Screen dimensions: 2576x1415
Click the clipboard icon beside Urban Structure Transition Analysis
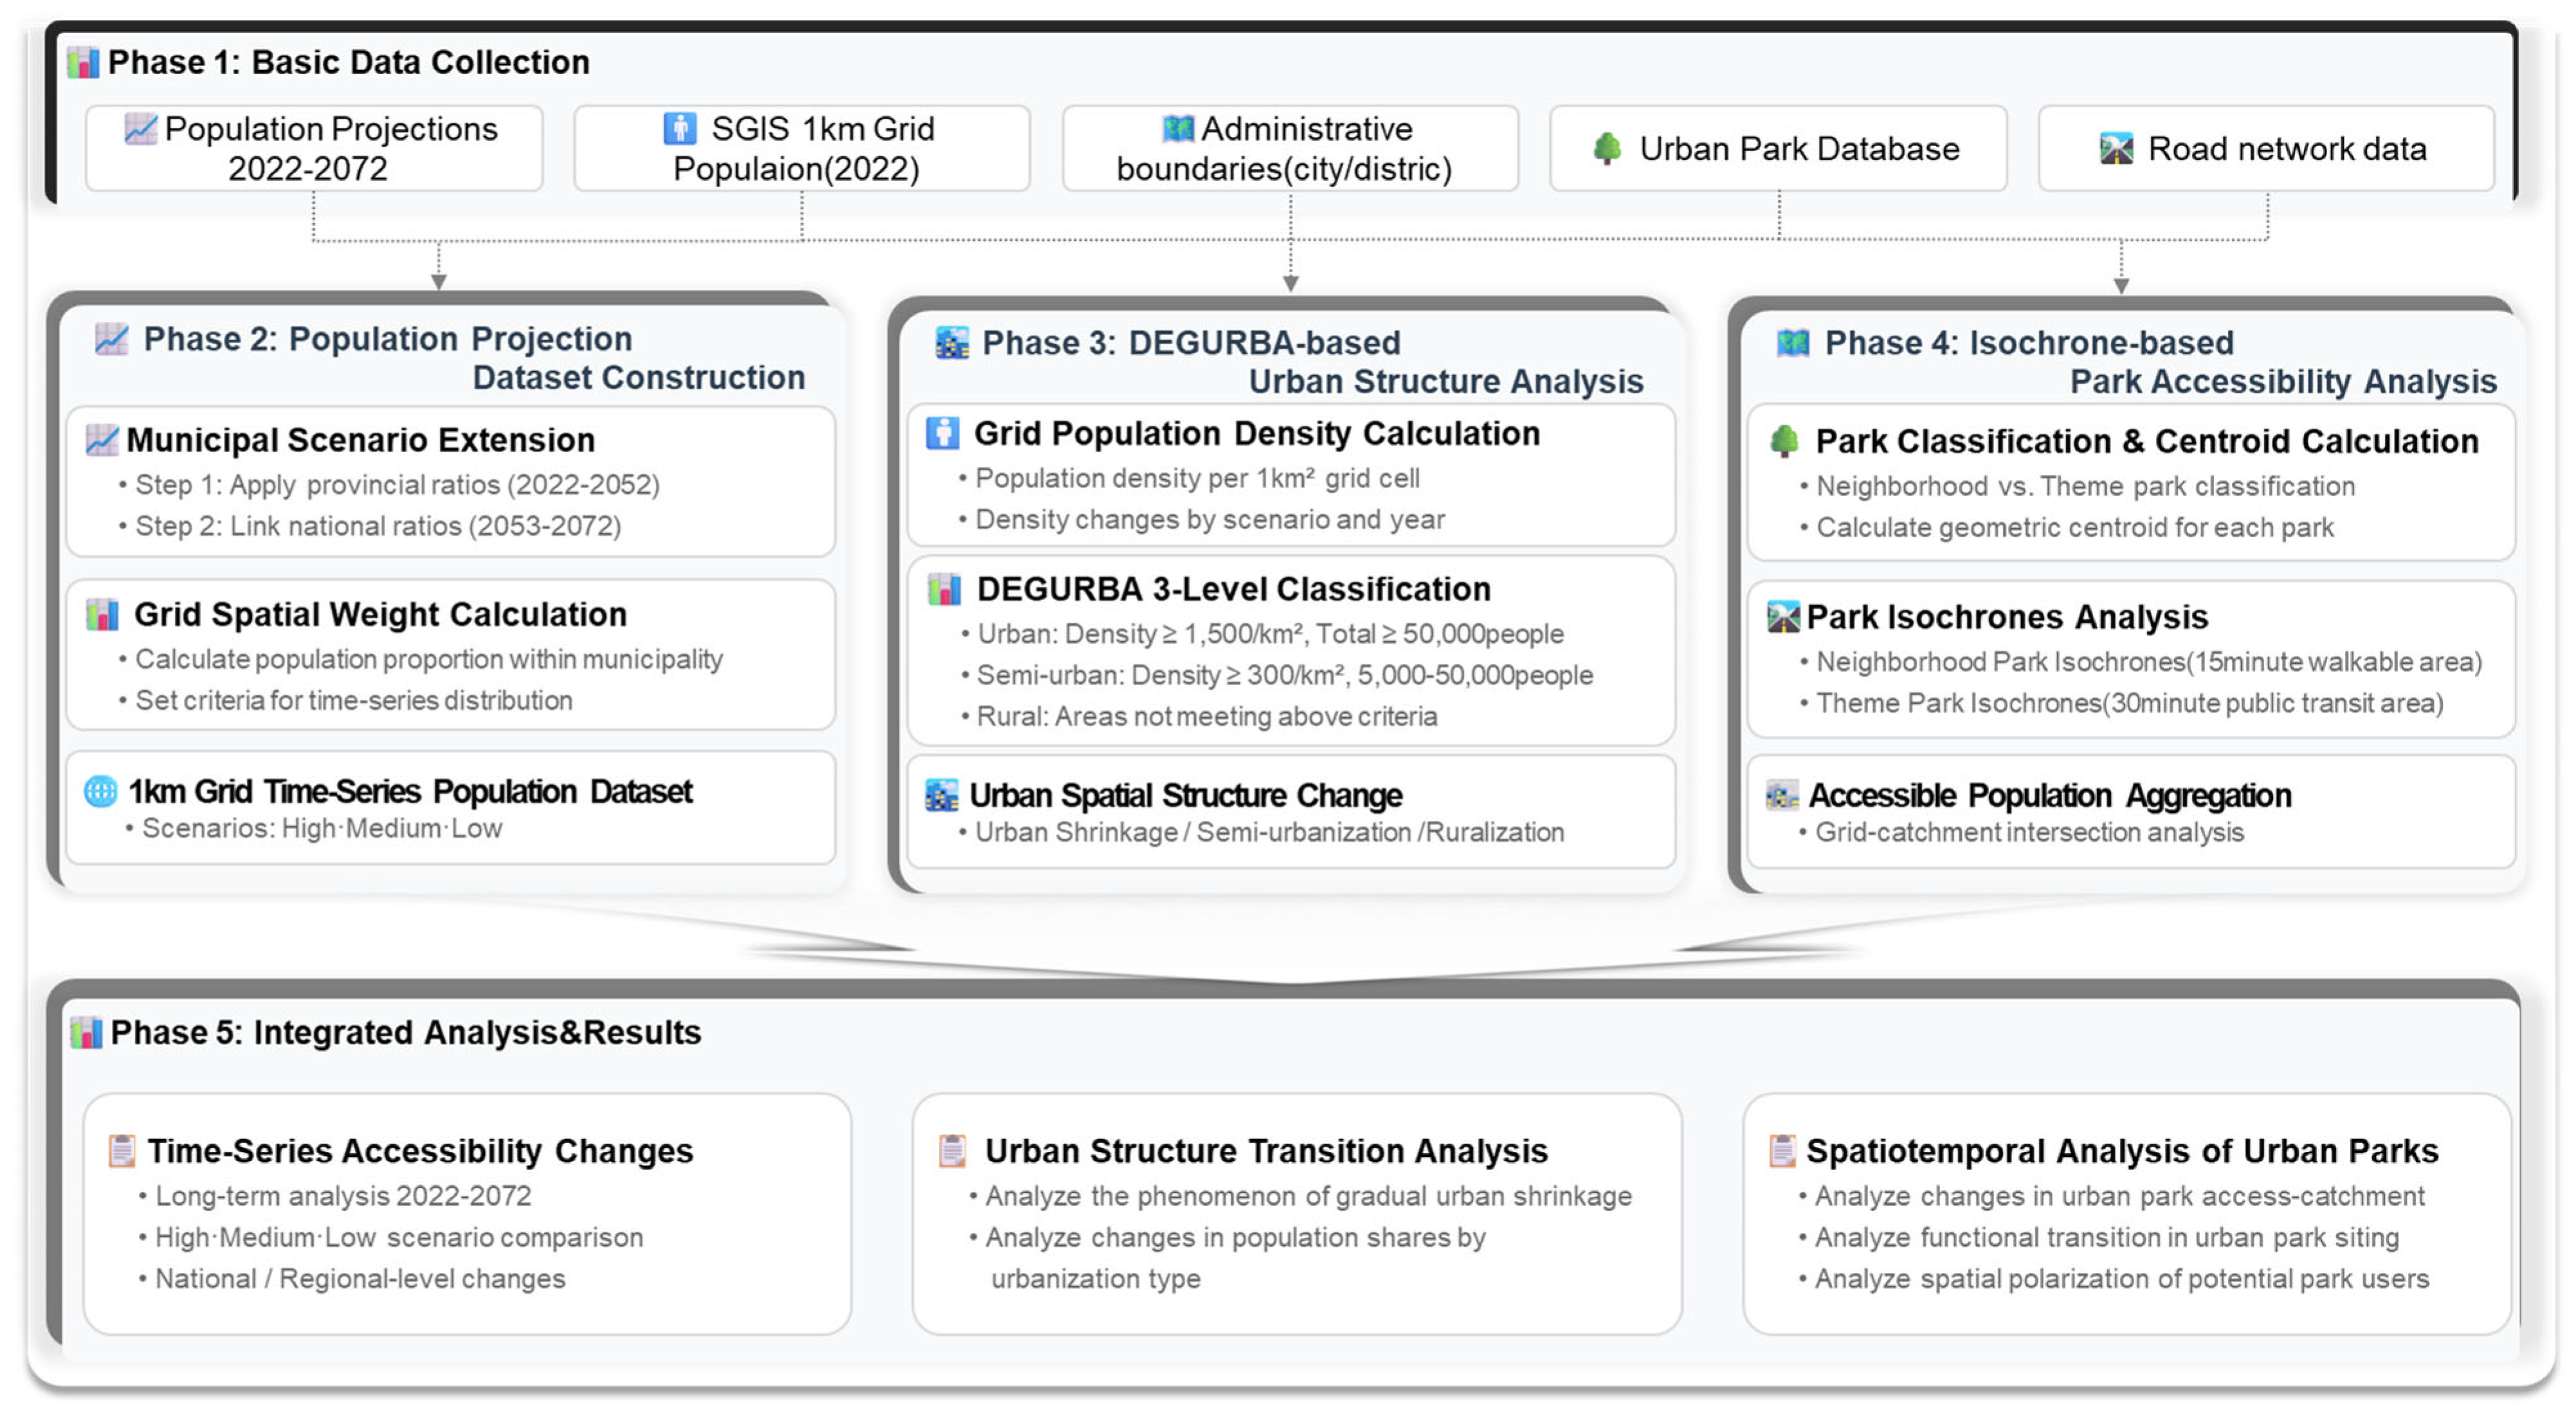pyautogui.click(x=952, y=1150)
